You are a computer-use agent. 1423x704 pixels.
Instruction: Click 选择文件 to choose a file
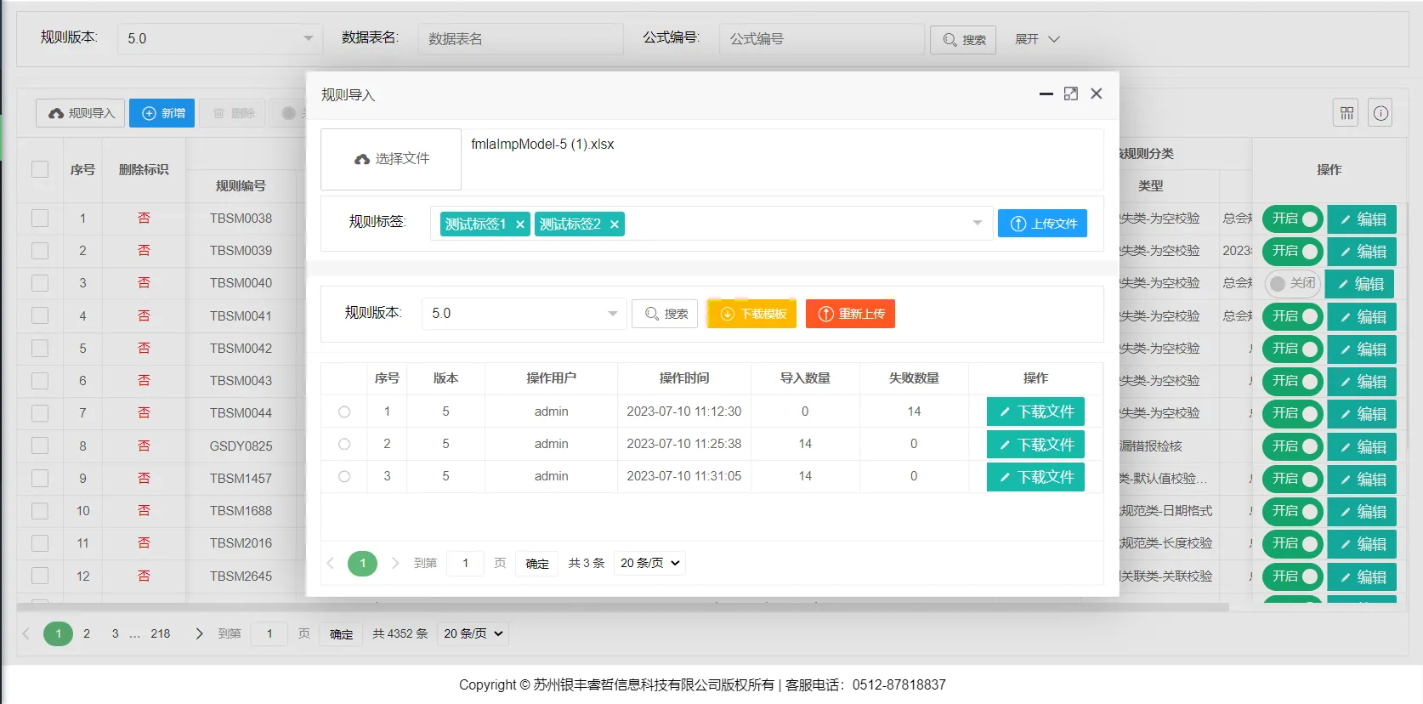coord(391,159)
